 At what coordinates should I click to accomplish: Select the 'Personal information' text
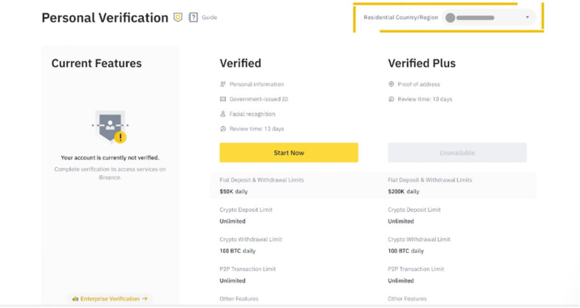257,84
